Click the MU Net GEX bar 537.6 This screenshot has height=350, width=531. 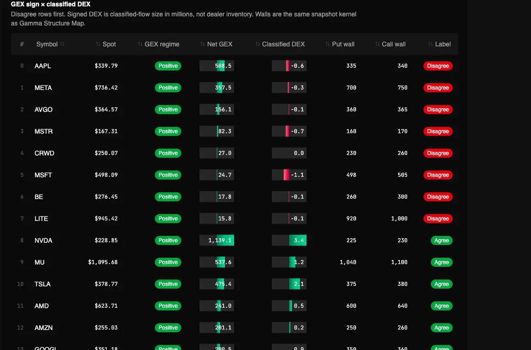point(217,262)
